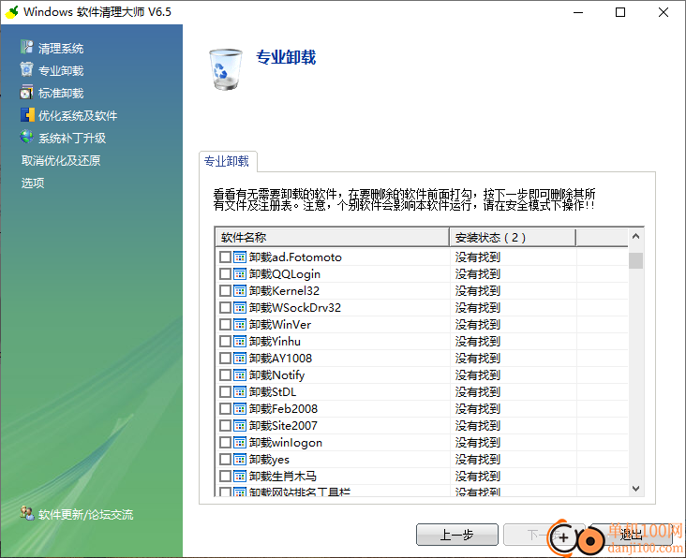686x558 pixels.
Task: Click the icon beside 卸载Kernel32
Action: [x=240, y=290]
